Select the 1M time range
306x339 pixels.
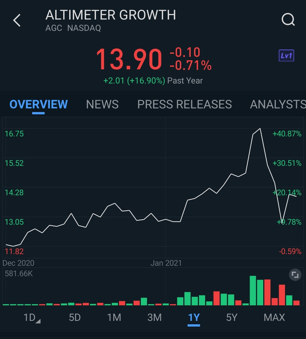pyautogui.click(x=114, y=317)
